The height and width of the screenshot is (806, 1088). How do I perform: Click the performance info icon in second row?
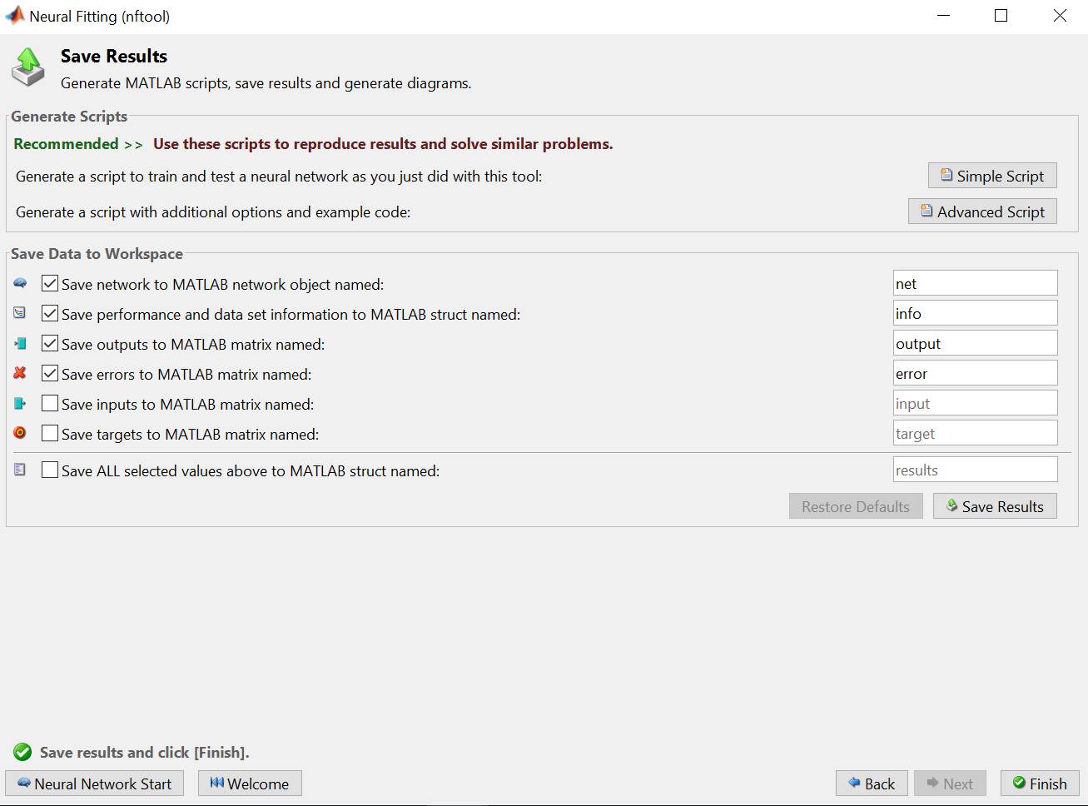[x=20, y=314]
